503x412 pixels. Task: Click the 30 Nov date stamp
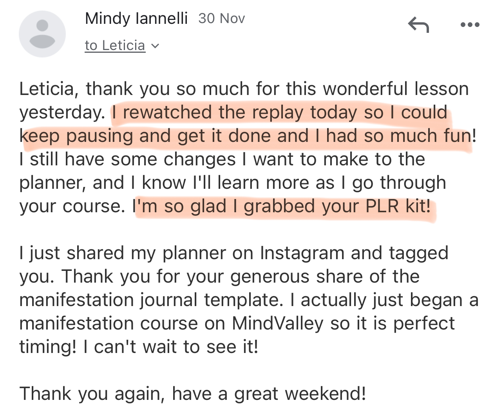[x=221, y=18]
